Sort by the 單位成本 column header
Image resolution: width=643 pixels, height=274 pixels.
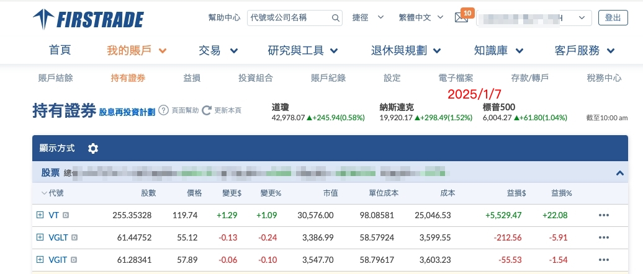click(x=384, y=193)
